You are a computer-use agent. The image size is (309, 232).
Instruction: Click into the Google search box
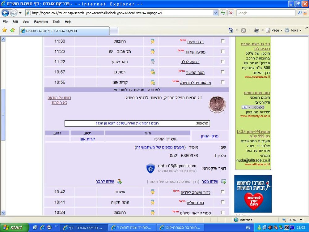(266, 13)
